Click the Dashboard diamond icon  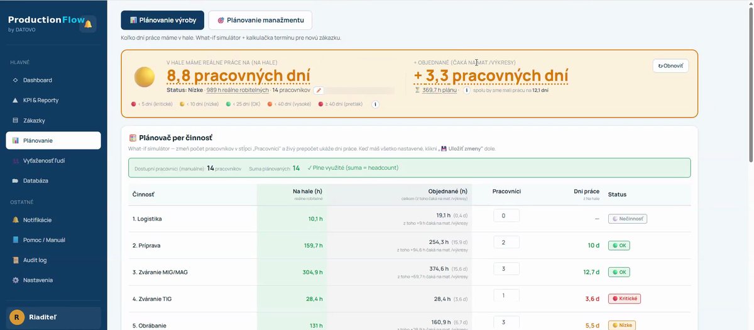(x=16, y=80)
